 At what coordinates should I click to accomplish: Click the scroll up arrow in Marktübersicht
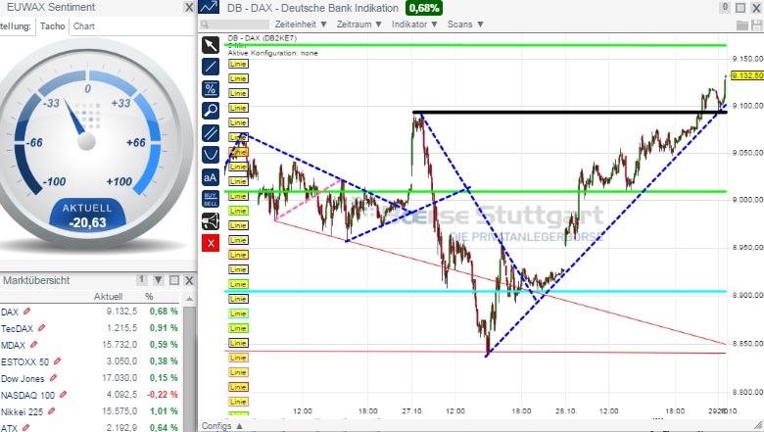click(190, 298)
